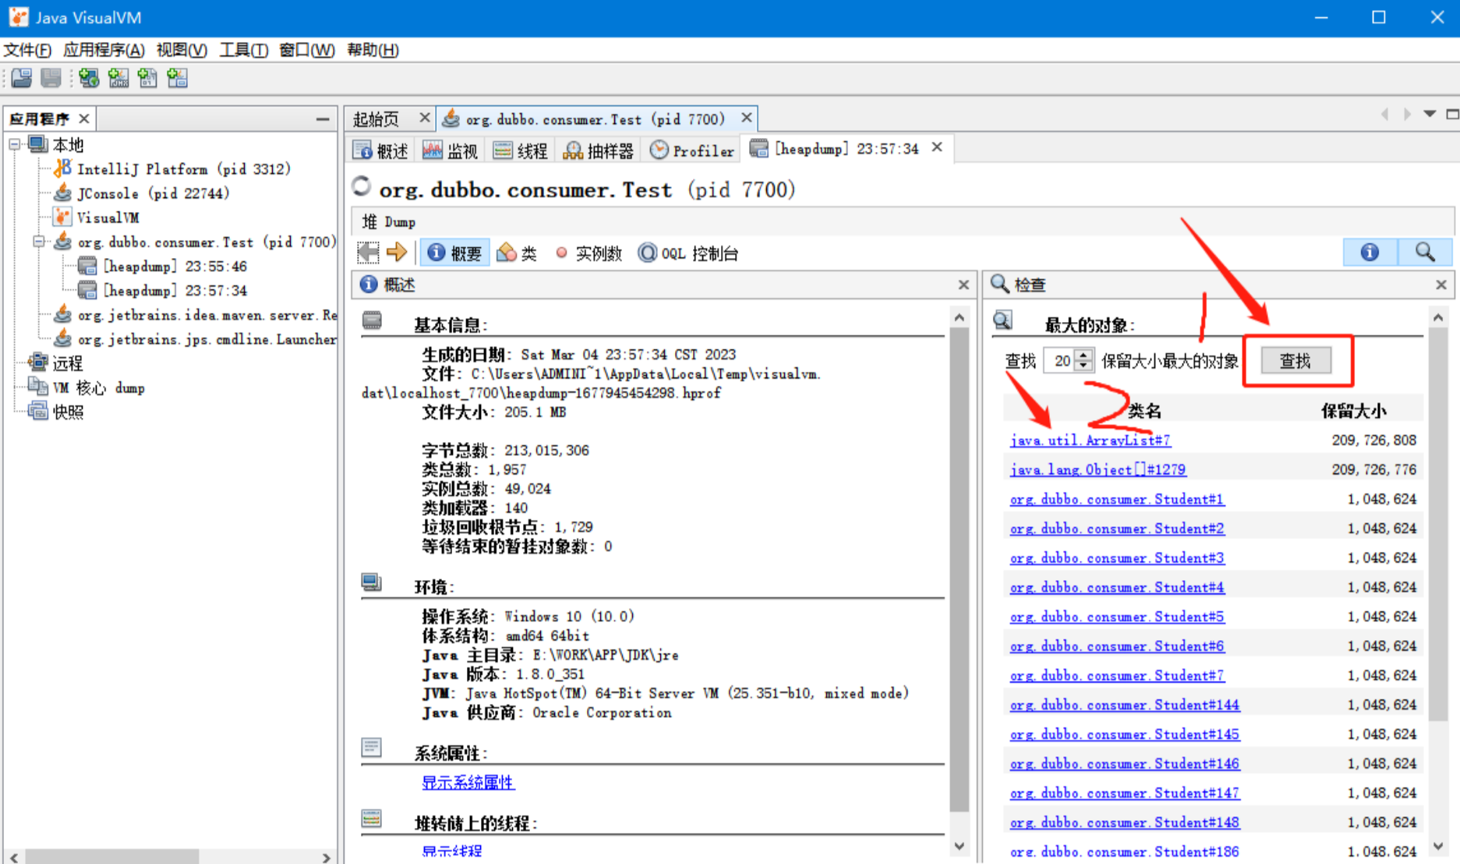Click the 显示线程 link

pos(452,852)
